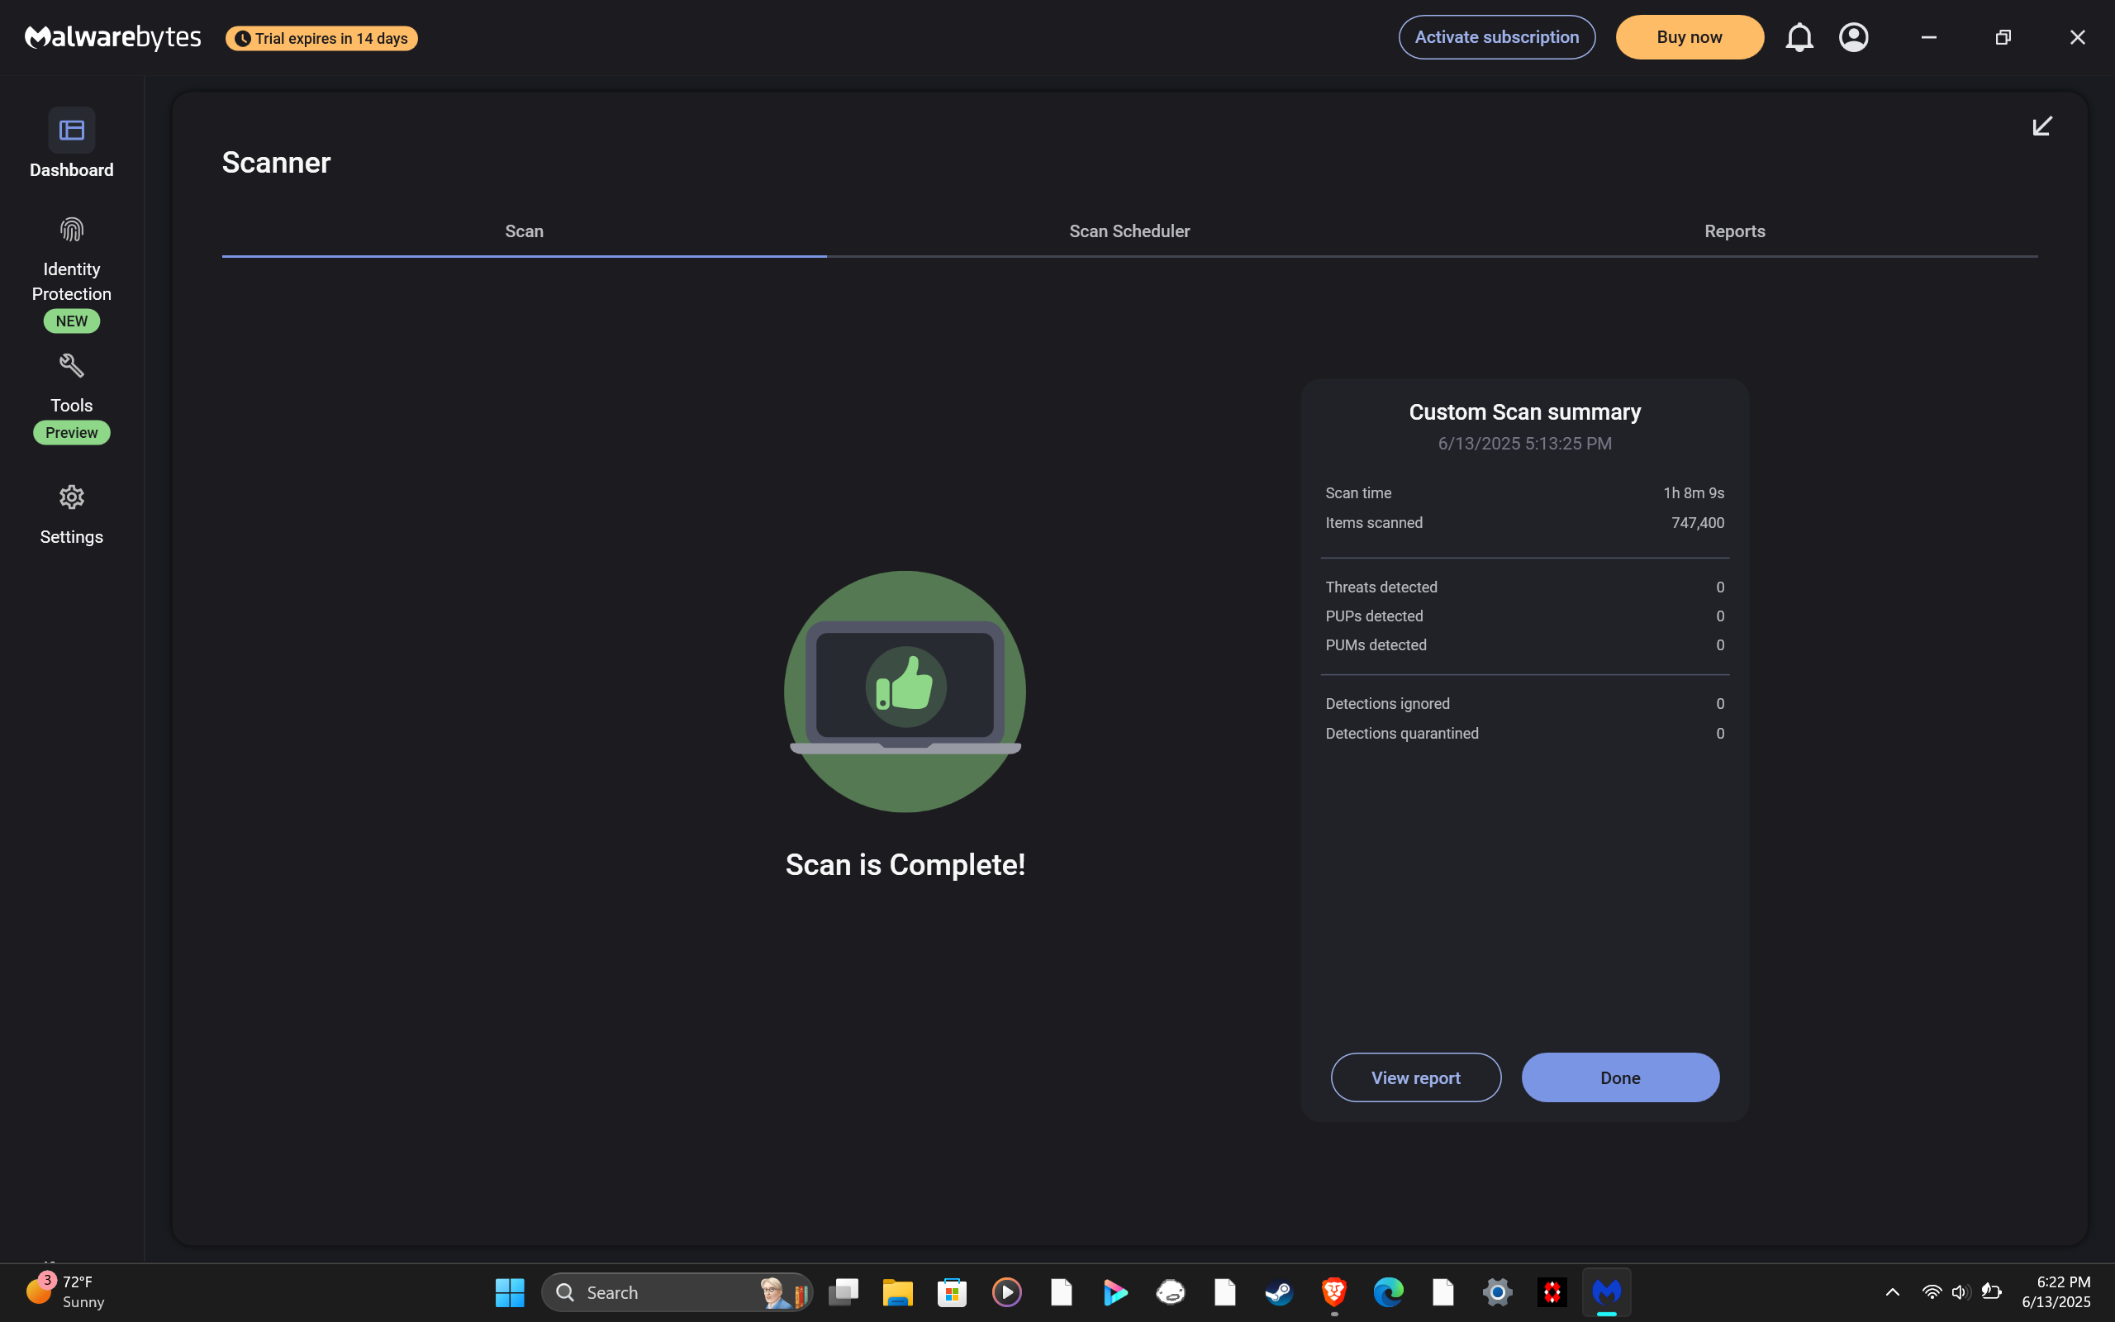This screenshot has width=2115, height=1322.
Task: Open the Tools wrench icon
Action: coord(72,365)
